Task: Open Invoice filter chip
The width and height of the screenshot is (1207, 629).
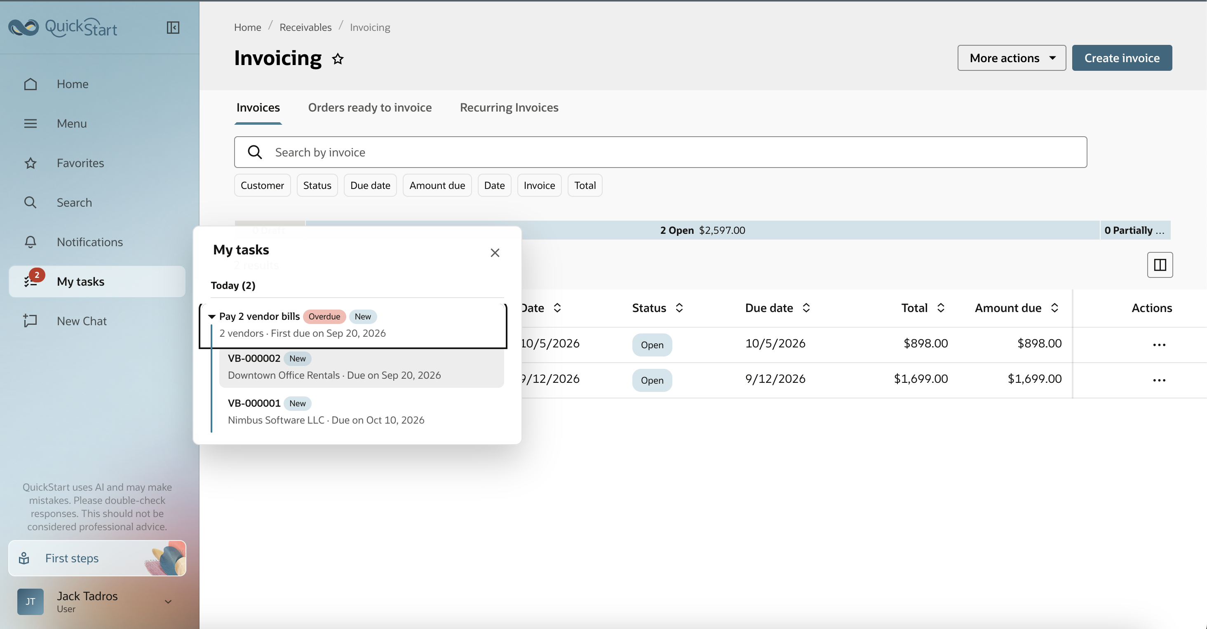Action: [539, 185]
